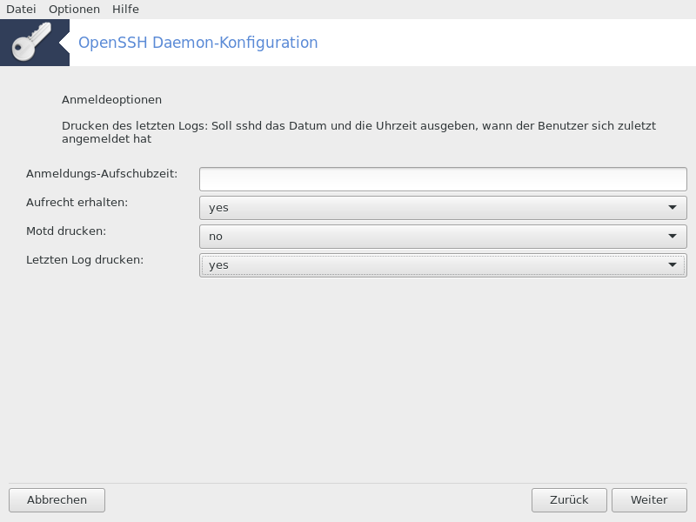
Task: Click the Letzten Log drucken label
Action: click(84, 259)
